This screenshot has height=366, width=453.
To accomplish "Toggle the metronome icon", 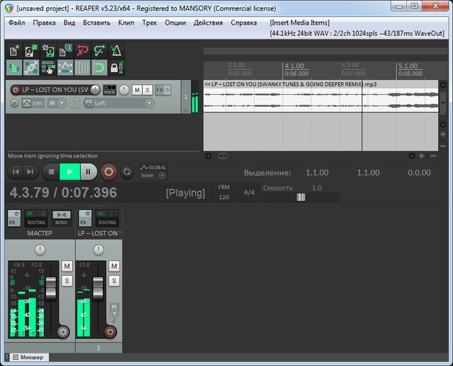I will pos(115,51).
